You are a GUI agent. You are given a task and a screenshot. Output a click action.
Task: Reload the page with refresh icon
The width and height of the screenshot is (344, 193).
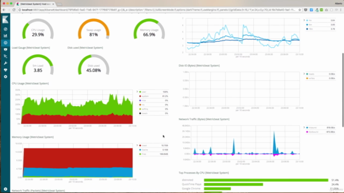click(14, 10)
